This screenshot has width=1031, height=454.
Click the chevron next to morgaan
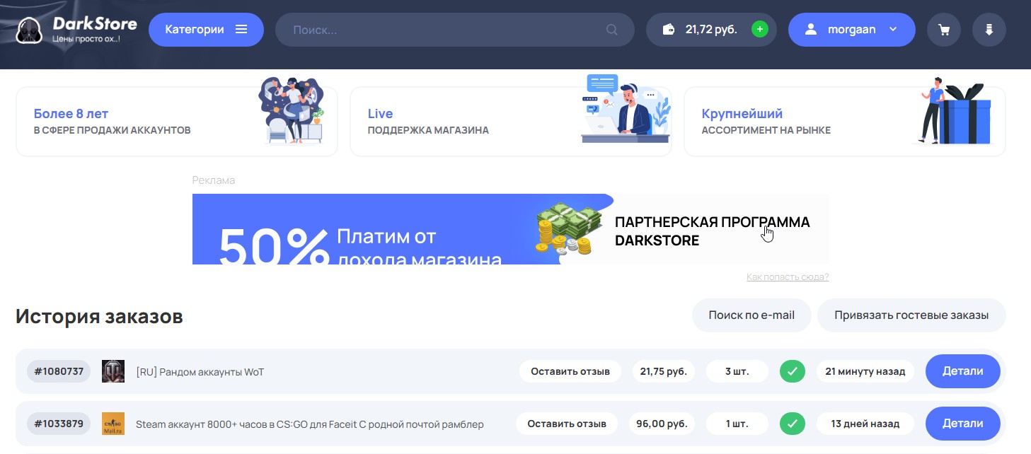tap(893, 30)
